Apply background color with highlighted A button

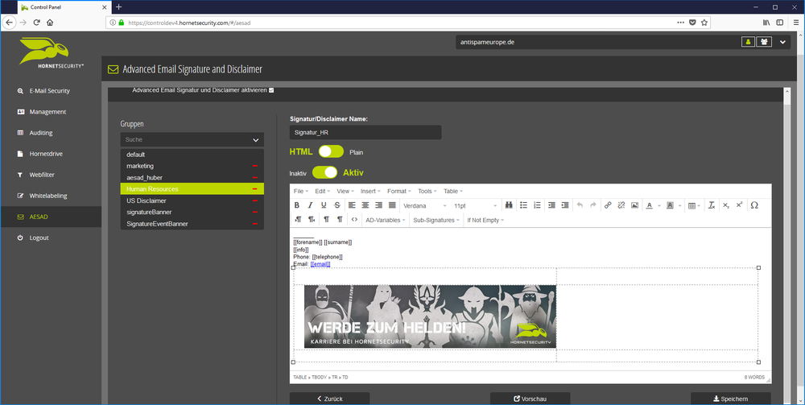pos(670,205)
